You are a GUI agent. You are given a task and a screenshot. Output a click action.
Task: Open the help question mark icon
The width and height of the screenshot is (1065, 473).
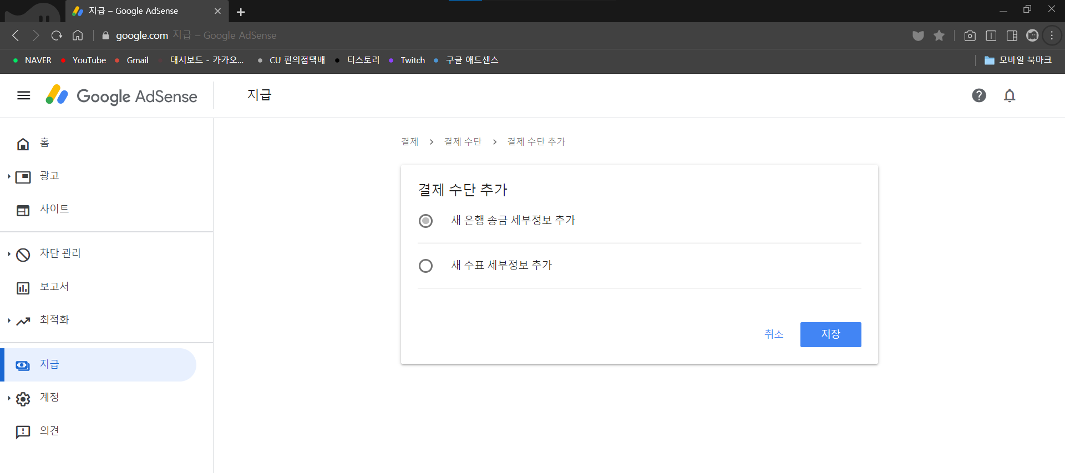tap(979, 95)
